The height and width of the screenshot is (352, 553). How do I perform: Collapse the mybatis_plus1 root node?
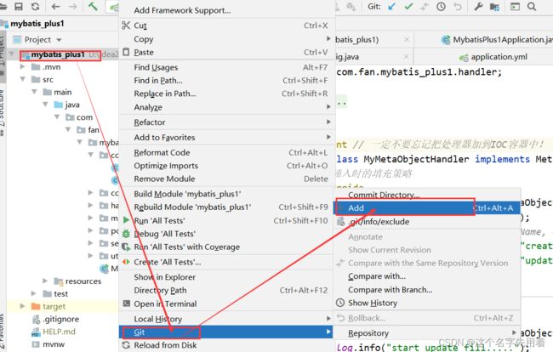tap(12, 54)
